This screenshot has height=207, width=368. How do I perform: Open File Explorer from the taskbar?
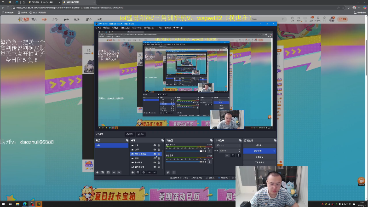(17, 204)
